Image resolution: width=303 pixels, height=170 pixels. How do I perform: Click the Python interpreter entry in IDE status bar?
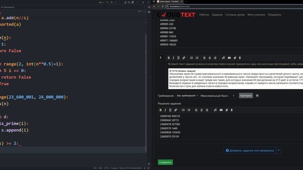(130, 168)
